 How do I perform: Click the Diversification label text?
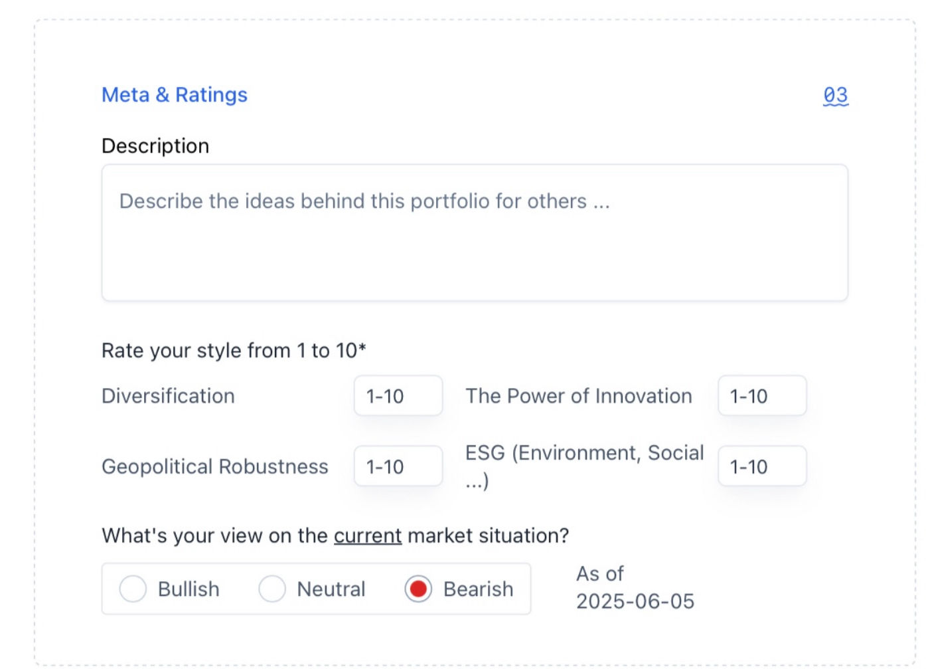pyautogui.click(x=168, y=396)
